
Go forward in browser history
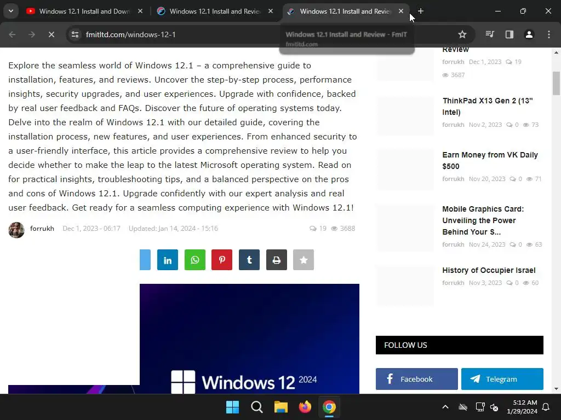click(32, 34)
